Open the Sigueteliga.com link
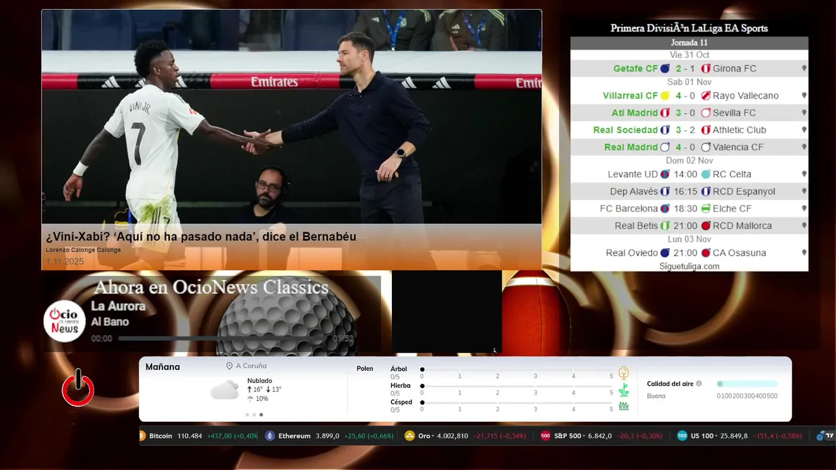This screenshot has height=470, width=836. (x=689, y=266)
